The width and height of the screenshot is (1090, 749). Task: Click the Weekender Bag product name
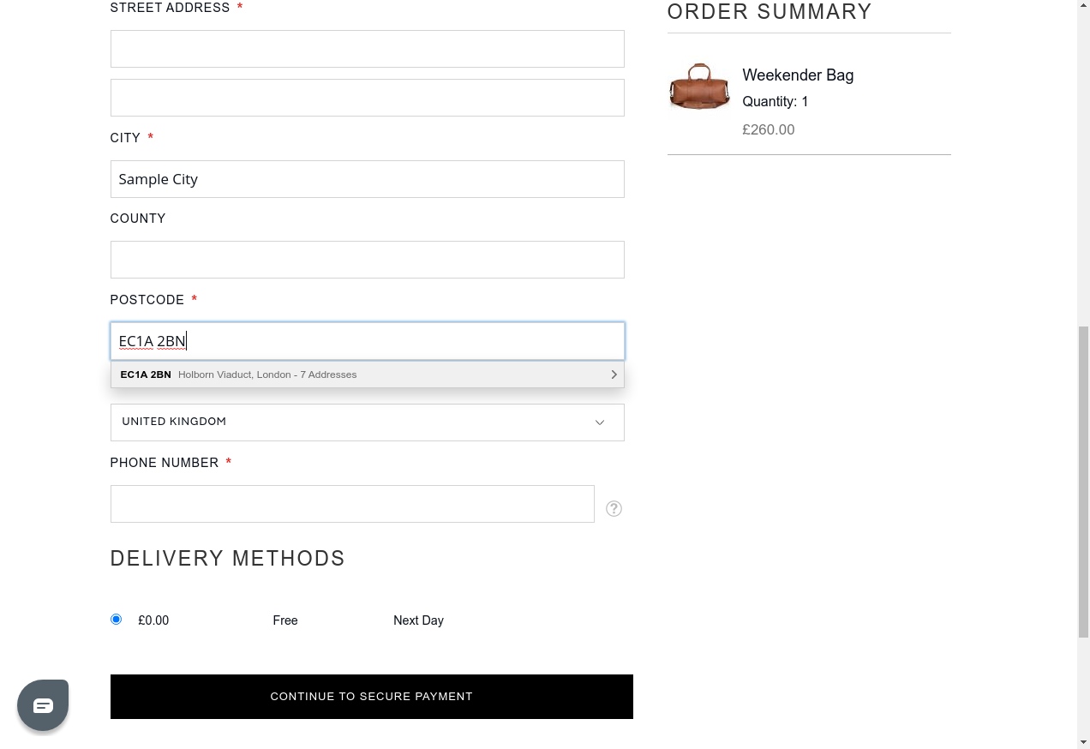coord(798,75)
